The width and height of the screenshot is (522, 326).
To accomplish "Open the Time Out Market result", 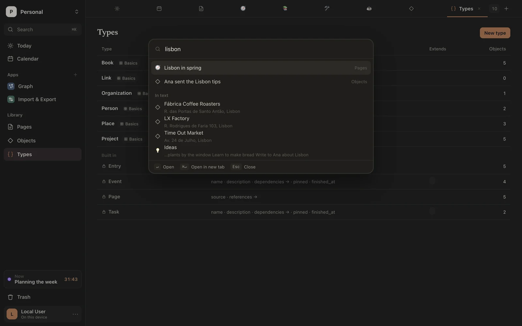I will coord(261,136).
